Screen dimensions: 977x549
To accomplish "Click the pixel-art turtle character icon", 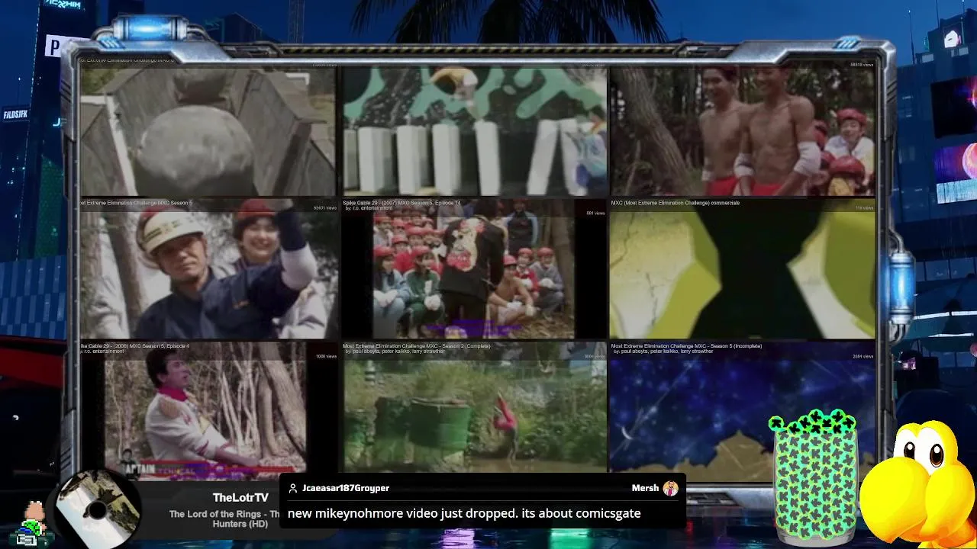I will tap(32, 525).
